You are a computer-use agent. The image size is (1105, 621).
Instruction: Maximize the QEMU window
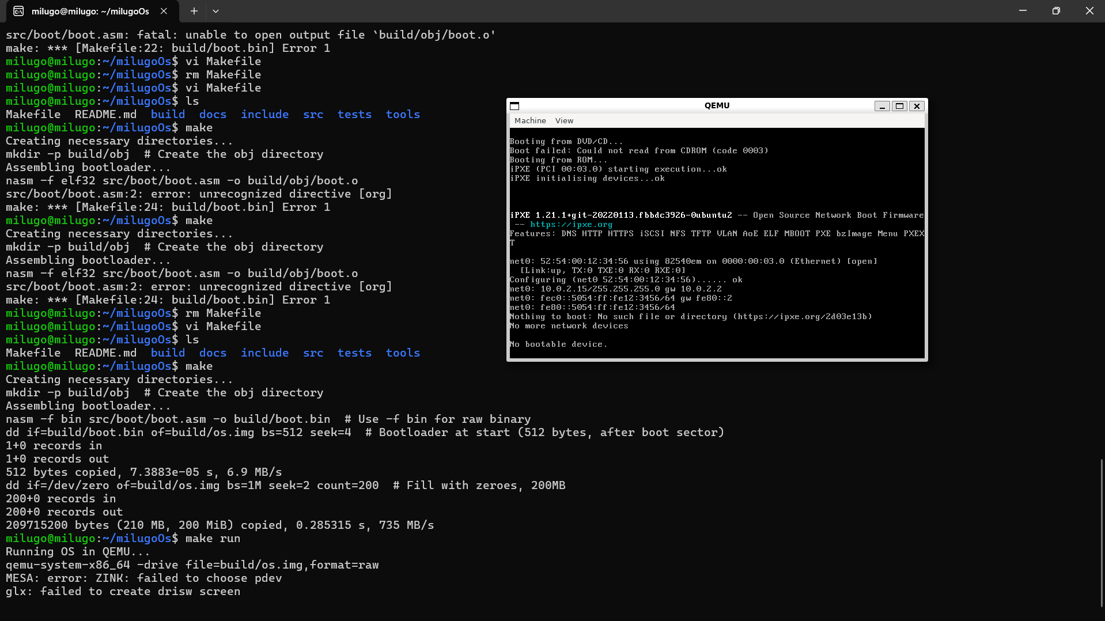pos(899,106)
